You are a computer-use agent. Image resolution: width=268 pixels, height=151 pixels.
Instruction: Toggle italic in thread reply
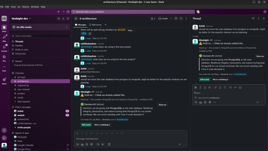click(200, 87)
